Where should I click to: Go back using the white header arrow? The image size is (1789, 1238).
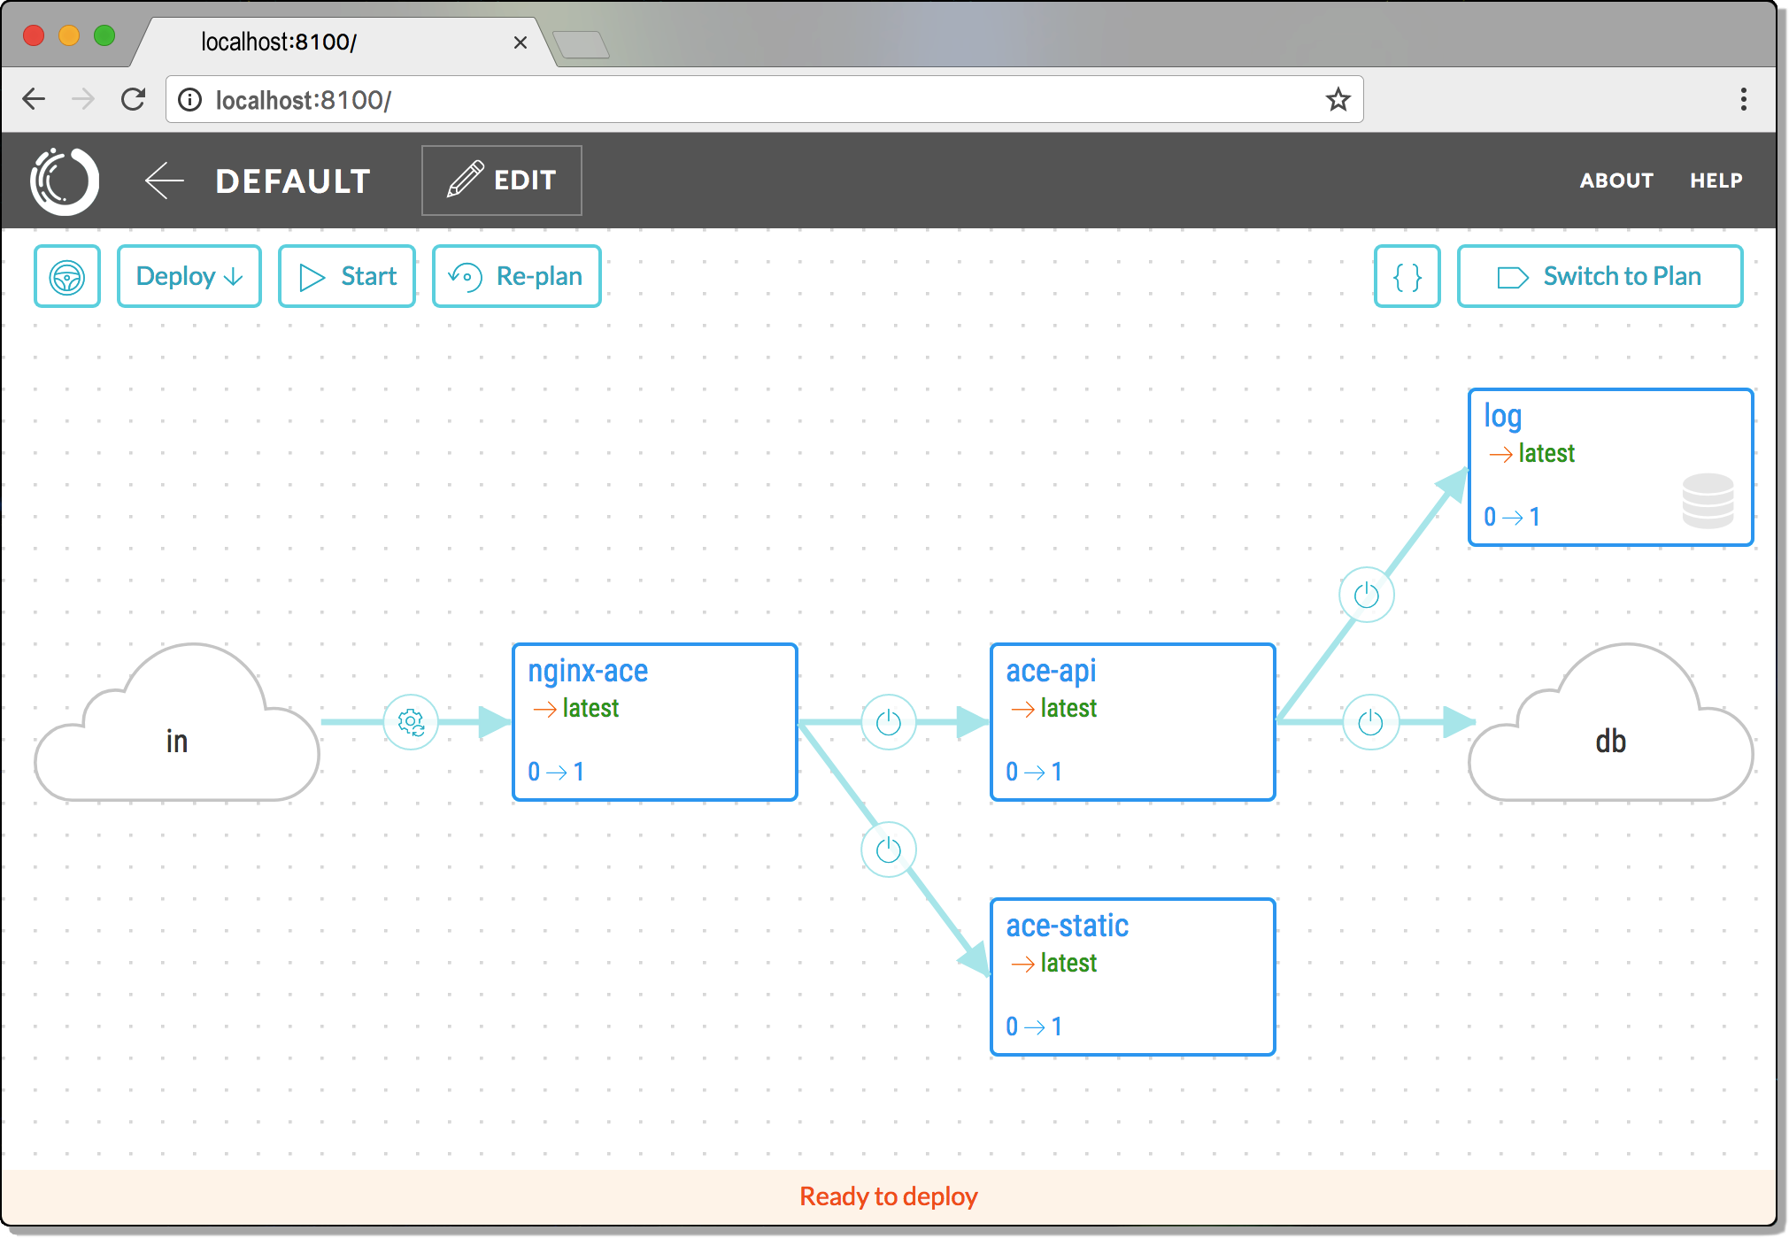coord(164,181)
